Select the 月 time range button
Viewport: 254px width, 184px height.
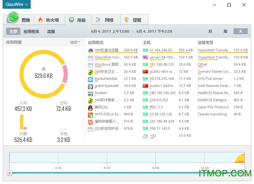210,31
